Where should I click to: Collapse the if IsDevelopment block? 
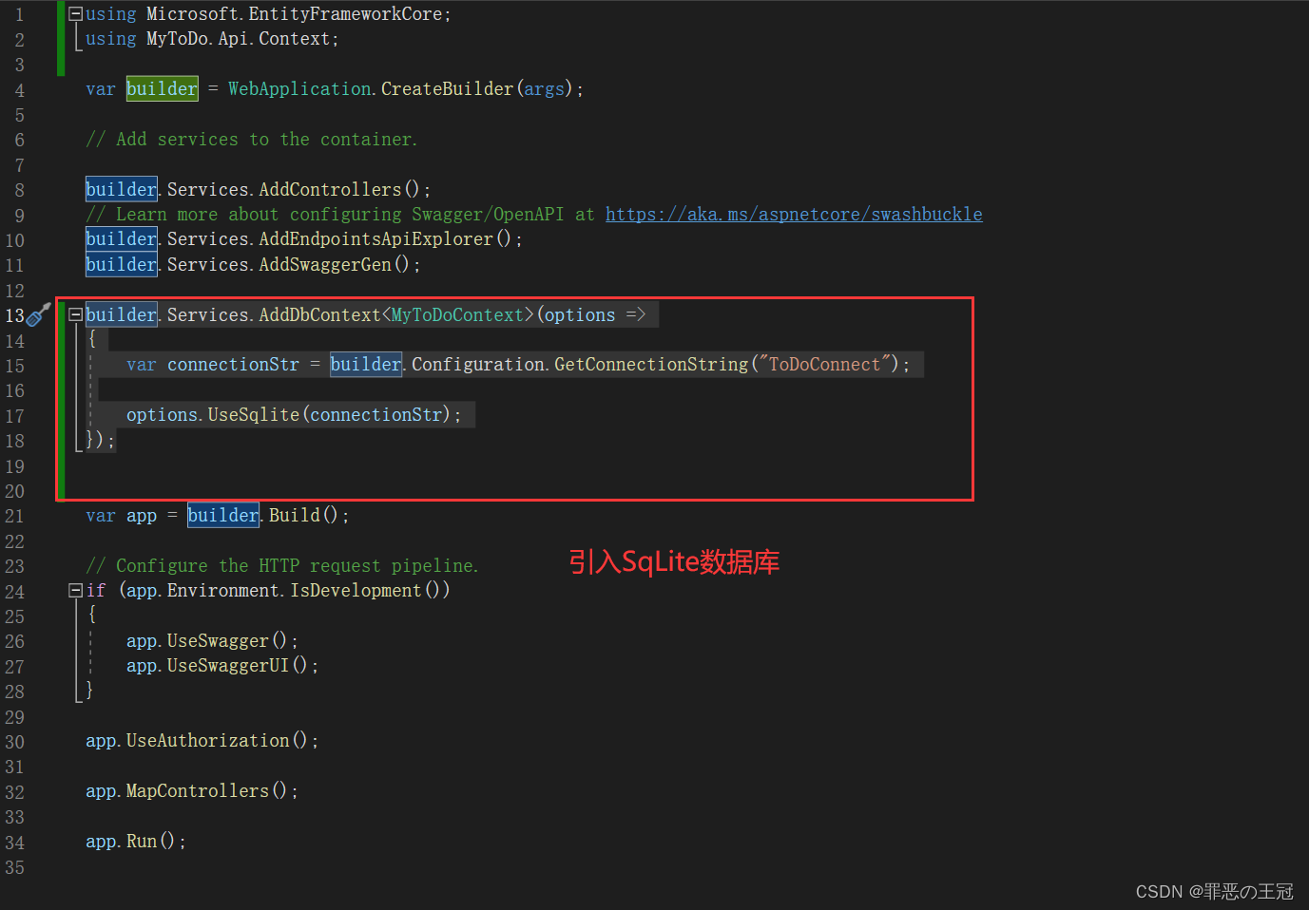point(75,590)
